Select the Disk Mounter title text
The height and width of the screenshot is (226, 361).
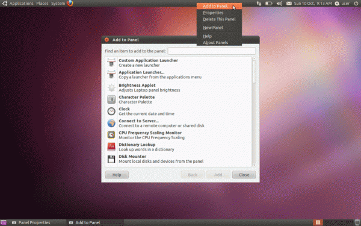pyautogui.click(x=132, y=156)
